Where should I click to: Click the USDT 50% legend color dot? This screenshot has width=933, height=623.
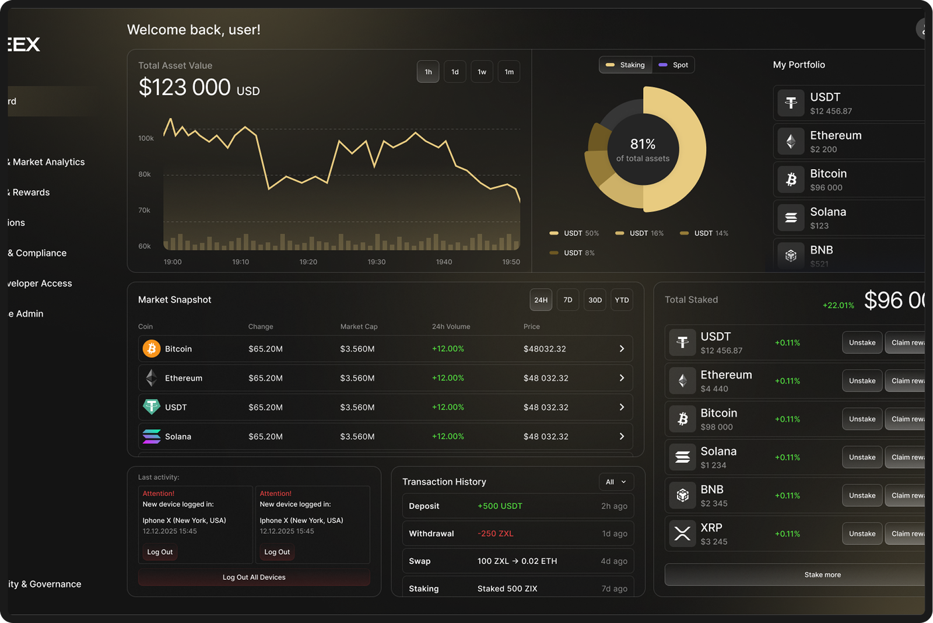[554, 233]
